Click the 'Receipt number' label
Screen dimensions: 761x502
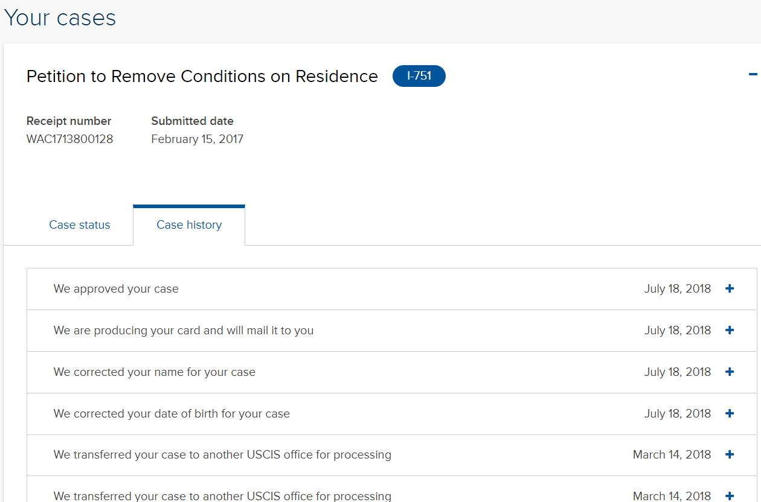69,121
